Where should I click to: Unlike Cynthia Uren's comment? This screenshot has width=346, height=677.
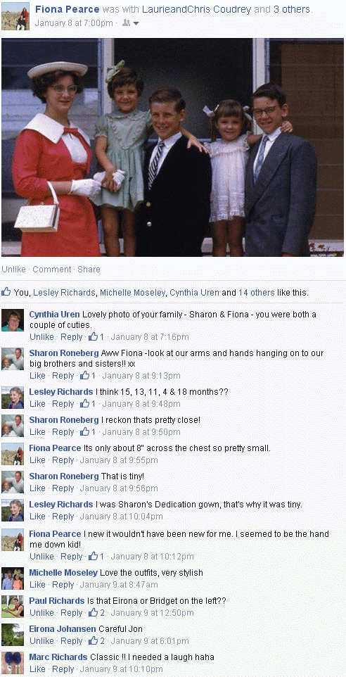point(42,336)
